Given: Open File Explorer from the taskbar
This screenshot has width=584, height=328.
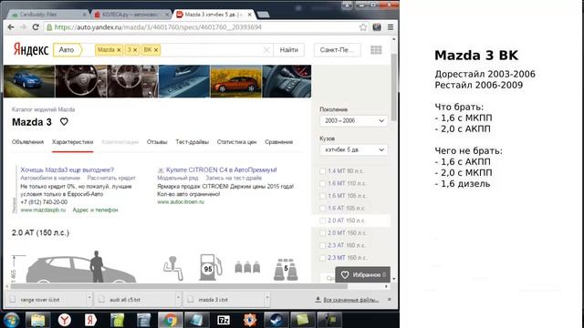Looking at the screenshot, I should pos(37,320).
